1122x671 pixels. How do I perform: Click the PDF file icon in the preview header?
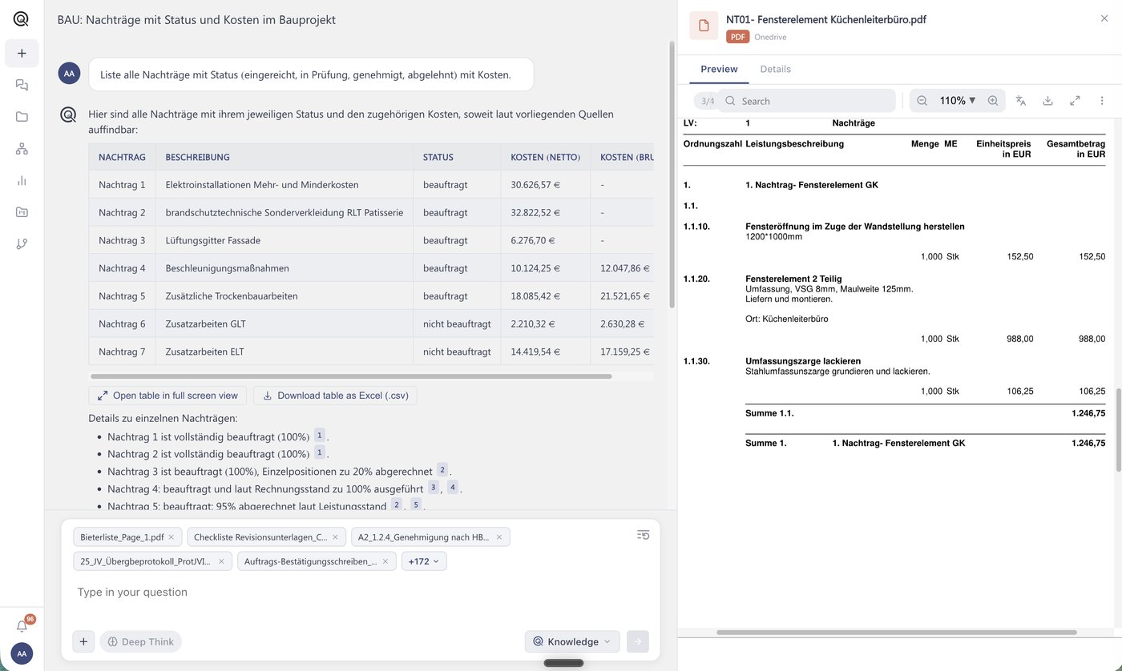704,26
